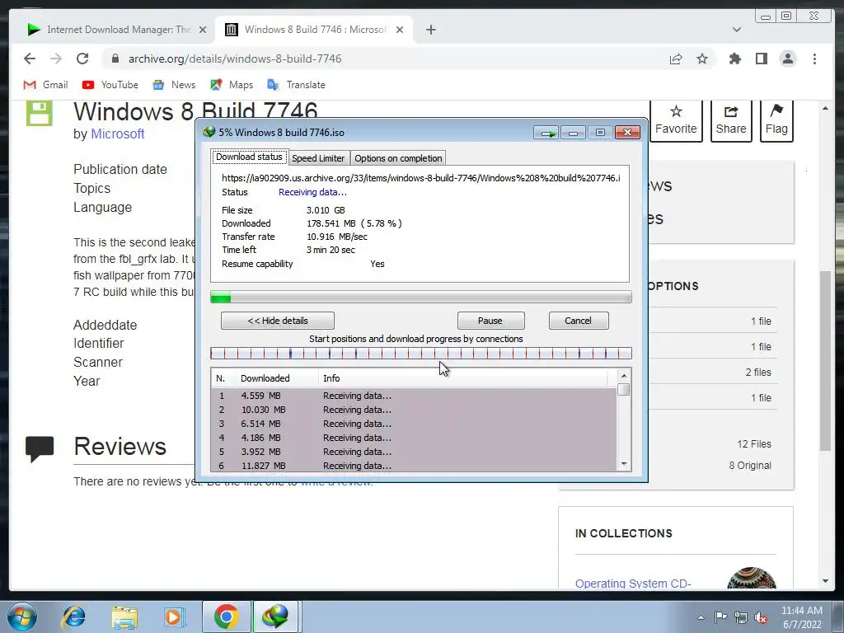The image size is (844, 633).
Task: Bookmark this page with the star icon
Action: click(x=702, y=59)
